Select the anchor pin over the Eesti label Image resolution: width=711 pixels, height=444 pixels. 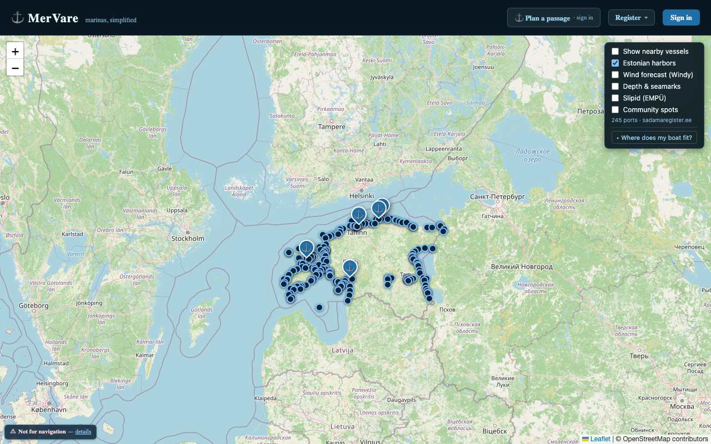pyautogui.click(x=349, y=268)
